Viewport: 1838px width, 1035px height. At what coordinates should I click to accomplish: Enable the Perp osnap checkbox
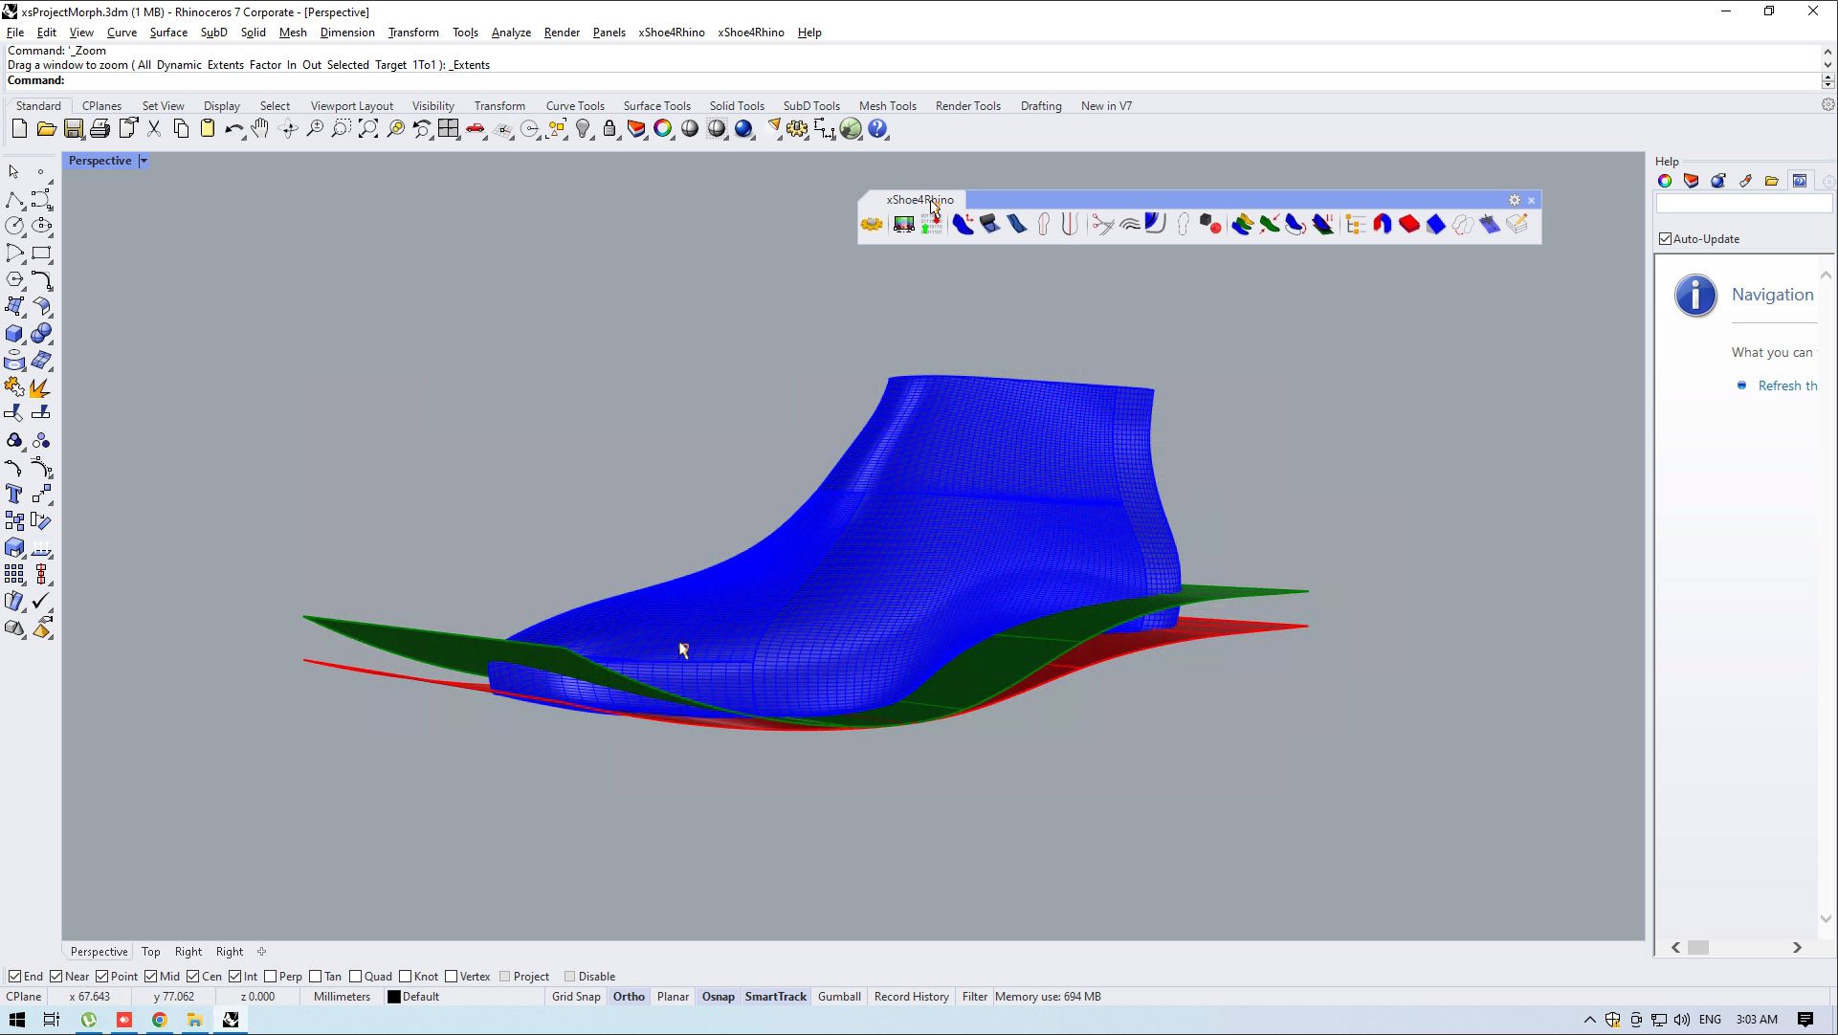click(271, 977)
